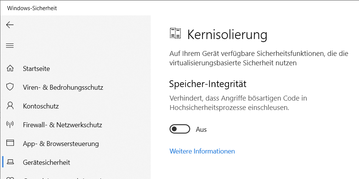Click the back arrow icon
Image resolution: width=359 pixels, height=179 pixels.
10,25
